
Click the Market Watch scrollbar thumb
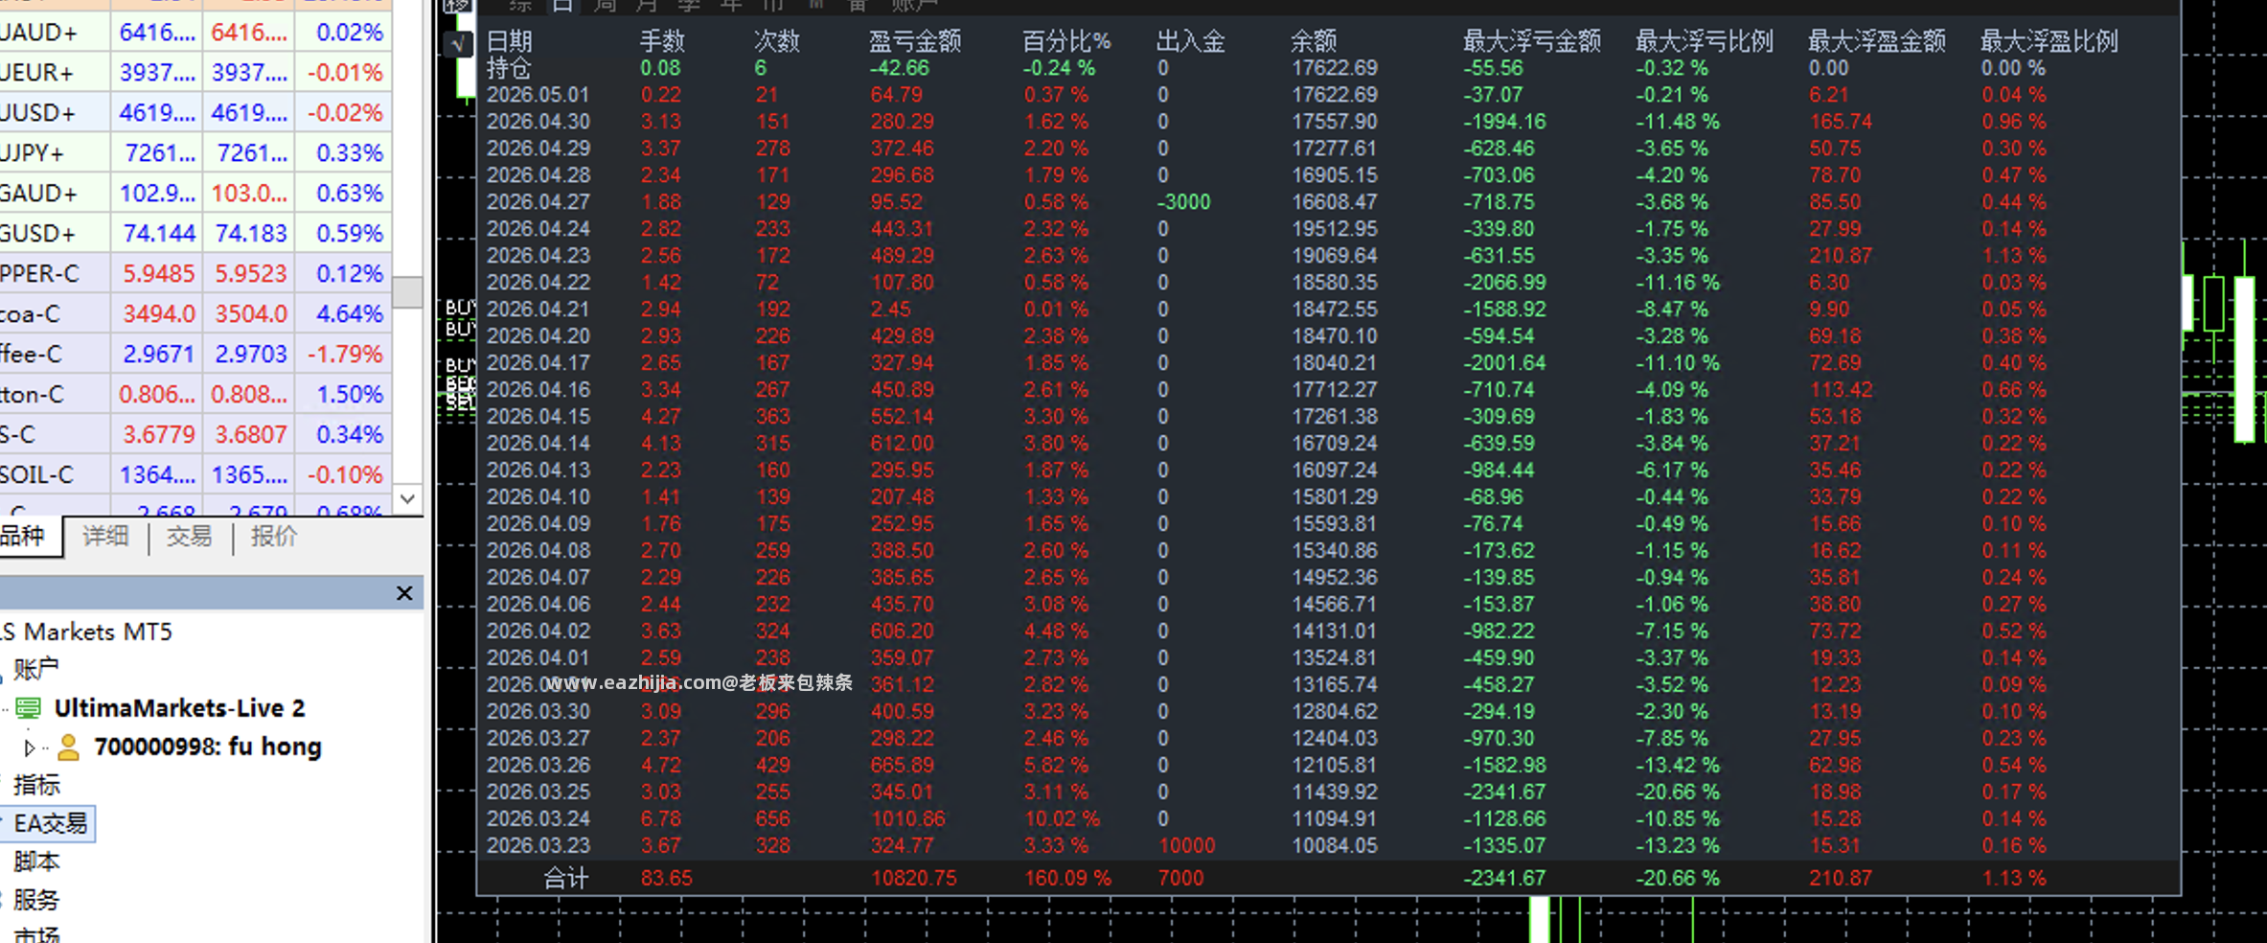[x=407, y=291]
